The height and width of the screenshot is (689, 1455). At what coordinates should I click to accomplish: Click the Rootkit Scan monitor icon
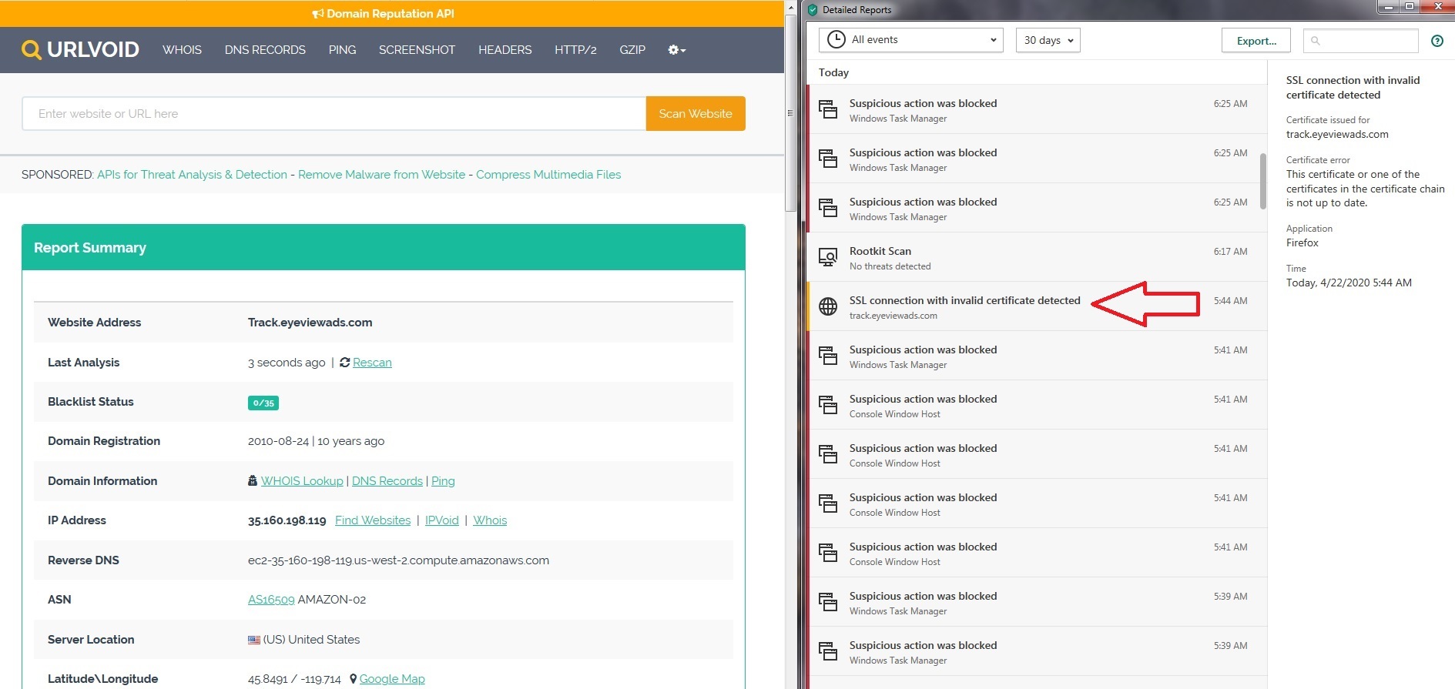[828, 257]
